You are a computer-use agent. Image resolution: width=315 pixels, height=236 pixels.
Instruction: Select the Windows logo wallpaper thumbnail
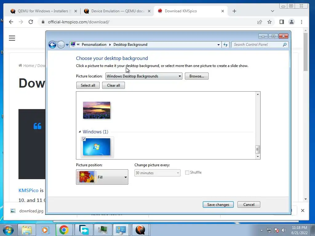tap(97, 147)
